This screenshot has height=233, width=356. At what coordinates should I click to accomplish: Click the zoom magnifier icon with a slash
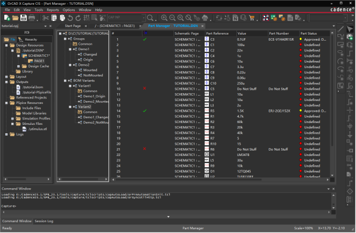(188, 18)
